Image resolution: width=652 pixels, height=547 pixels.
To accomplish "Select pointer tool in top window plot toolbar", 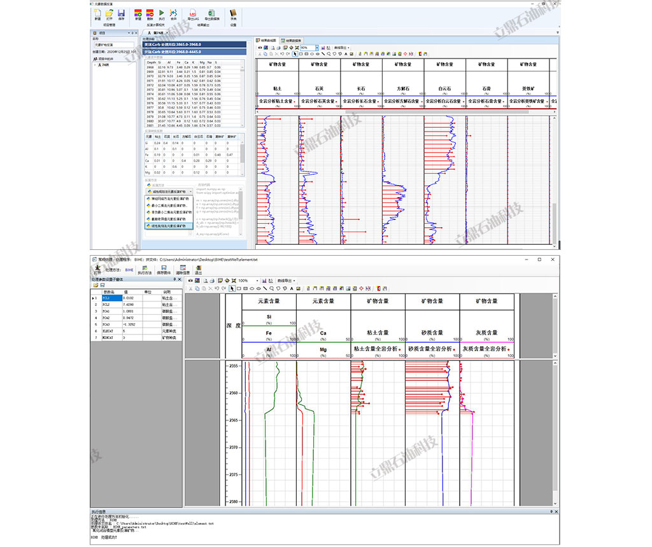I will pyautogui.click(x=295, y=53).
